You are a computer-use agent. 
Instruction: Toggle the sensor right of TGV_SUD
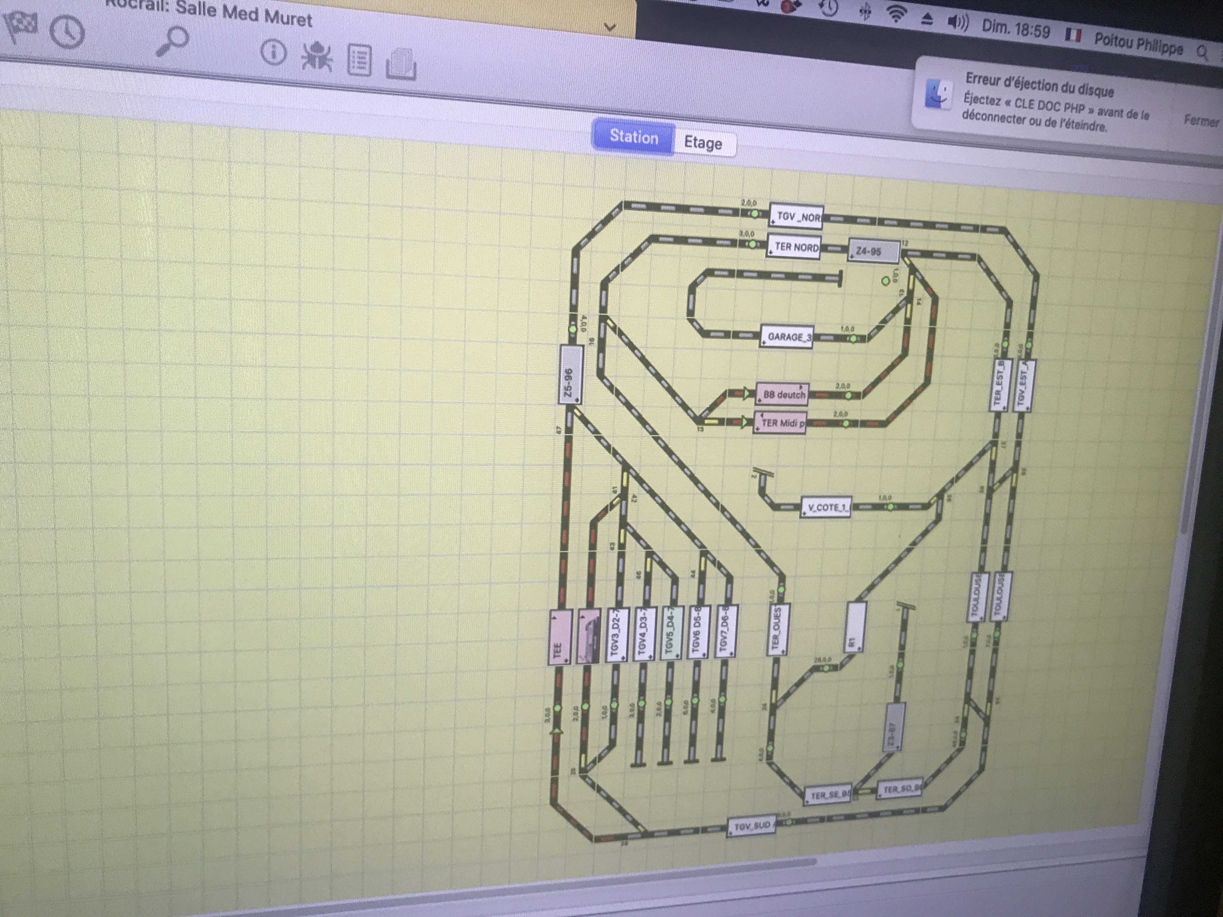coord(789,822)
